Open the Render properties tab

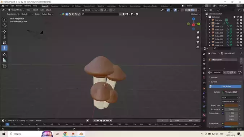click(x=204, y=59)
